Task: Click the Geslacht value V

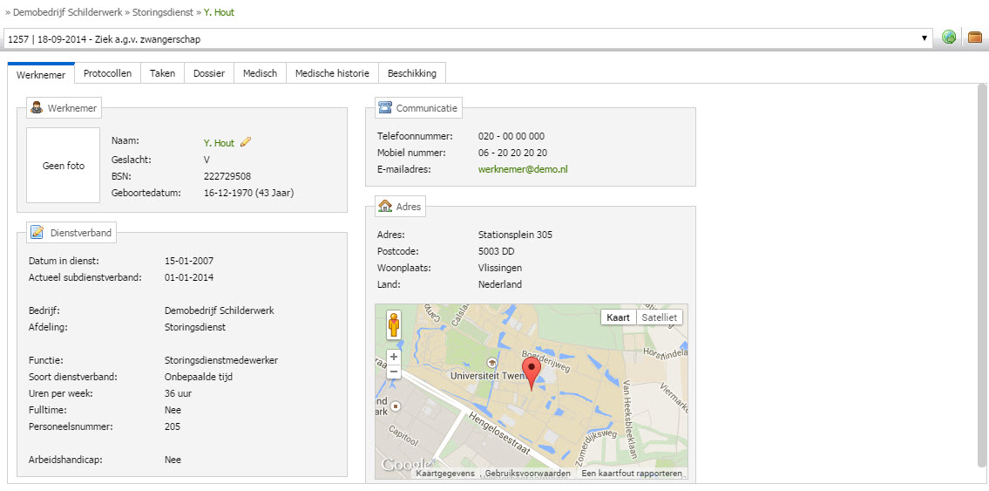Action: (x=207, y=160)
